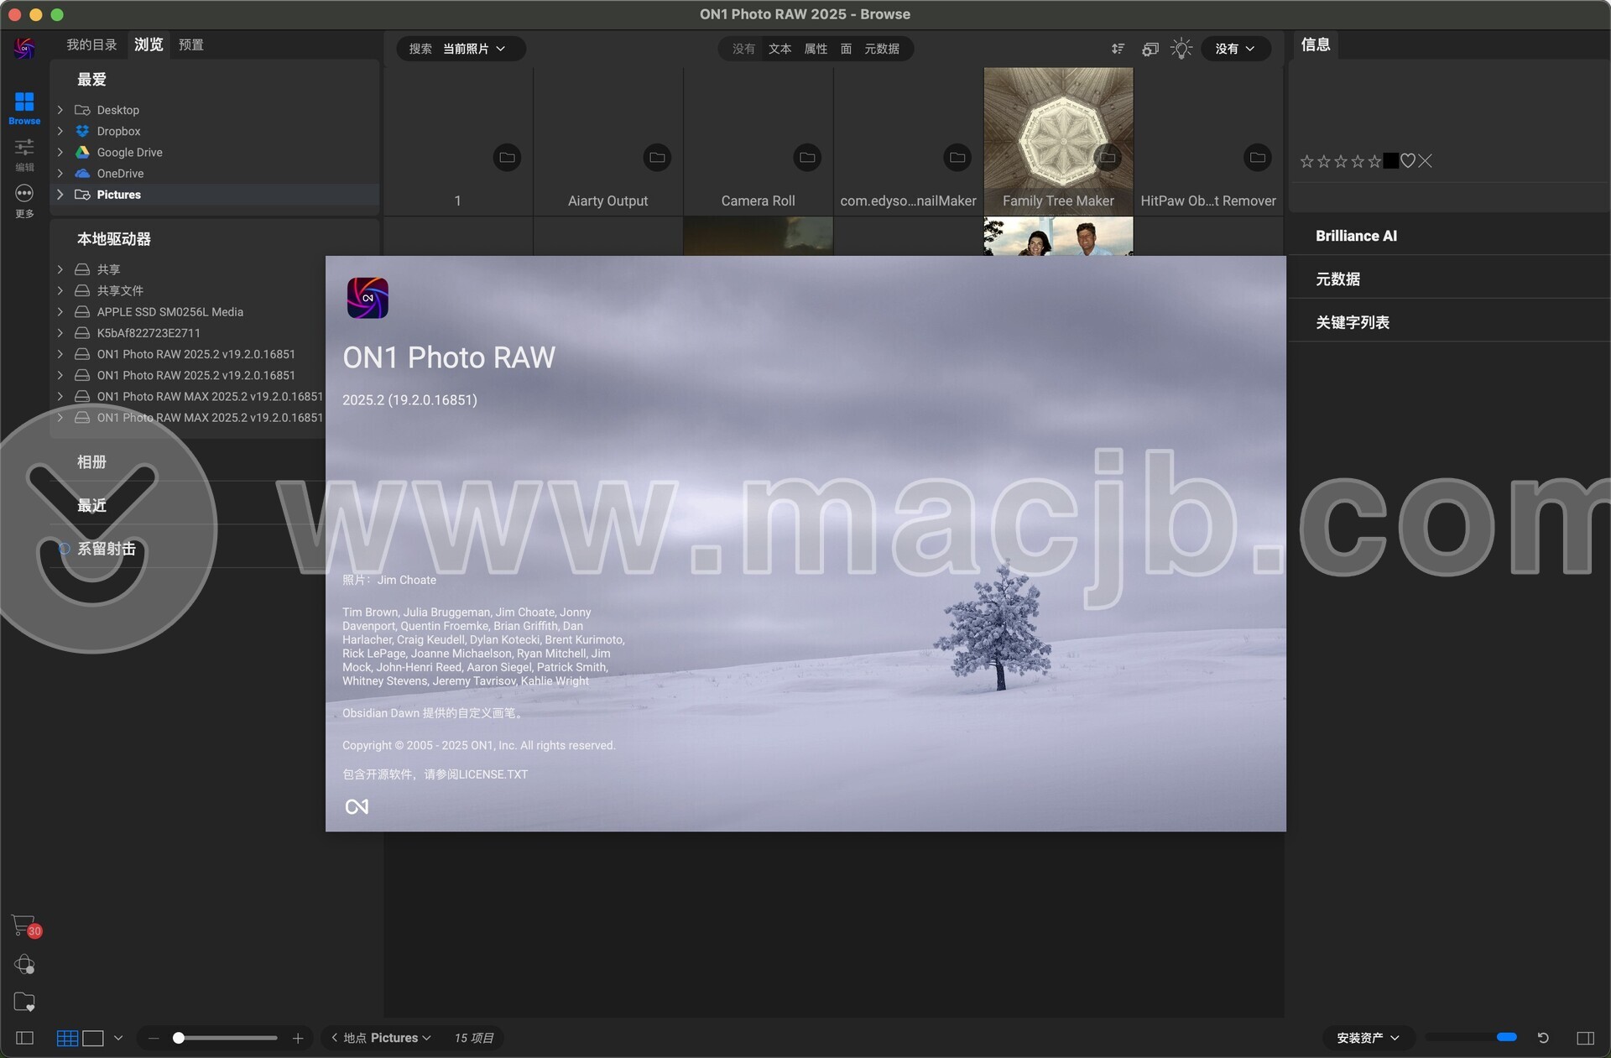This screenshot has width=1611, height=1058.
Task: Toggle the 面 filter option
Action: point(846,49)
